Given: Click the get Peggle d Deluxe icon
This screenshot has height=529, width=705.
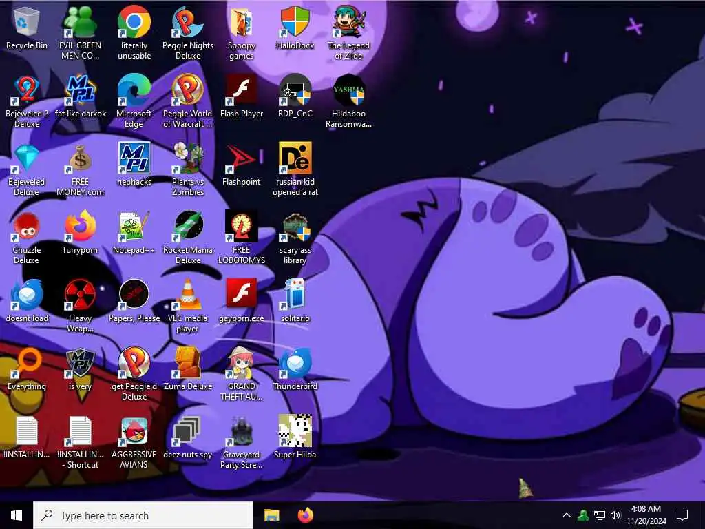Looking at the screenshot, I should [x=134, y=364].
